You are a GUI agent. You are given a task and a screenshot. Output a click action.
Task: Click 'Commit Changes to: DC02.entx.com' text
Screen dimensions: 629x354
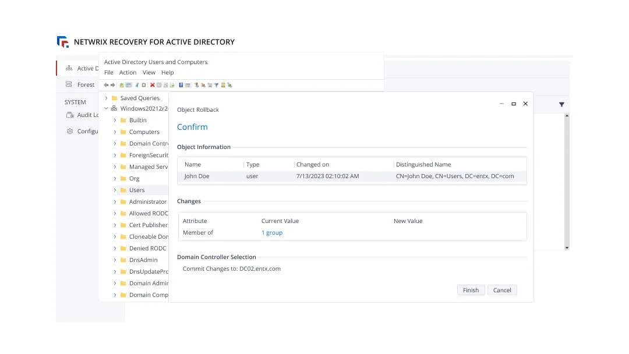click(x=231, y=268)
